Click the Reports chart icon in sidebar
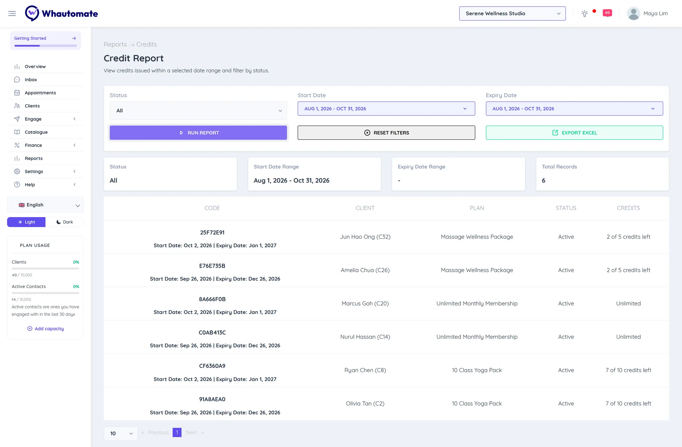682x447 pixels. 17,159
